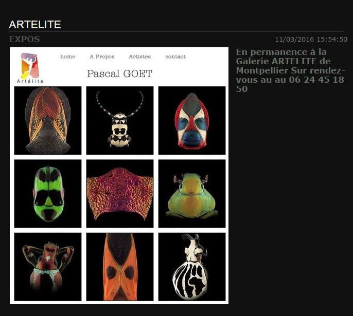Click the Galerie ARTELITE de Montpellier text
The image size is (353, 316).
283,66
